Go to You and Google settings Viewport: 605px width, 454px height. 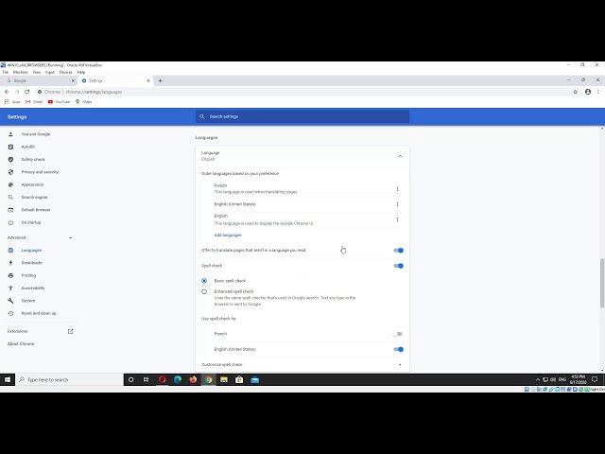36,134
